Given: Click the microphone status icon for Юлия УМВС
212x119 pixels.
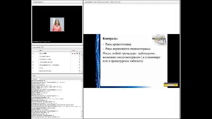Looking at the screenshot, I should coord(72,54).
